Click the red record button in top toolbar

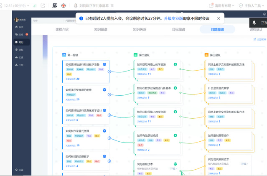pyautogui.click(x=64, y=6)
